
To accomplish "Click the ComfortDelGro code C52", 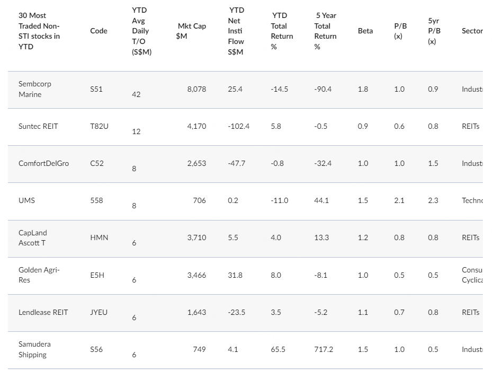I will click(x=97, y=163).
